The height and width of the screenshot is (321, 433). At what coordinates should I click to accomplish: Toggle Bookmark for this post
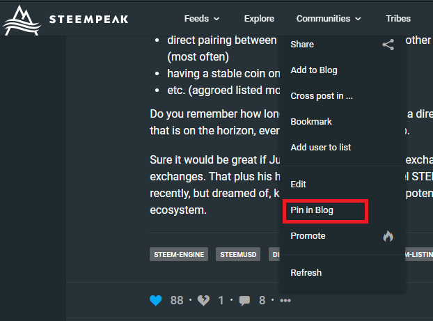point(310,121)
